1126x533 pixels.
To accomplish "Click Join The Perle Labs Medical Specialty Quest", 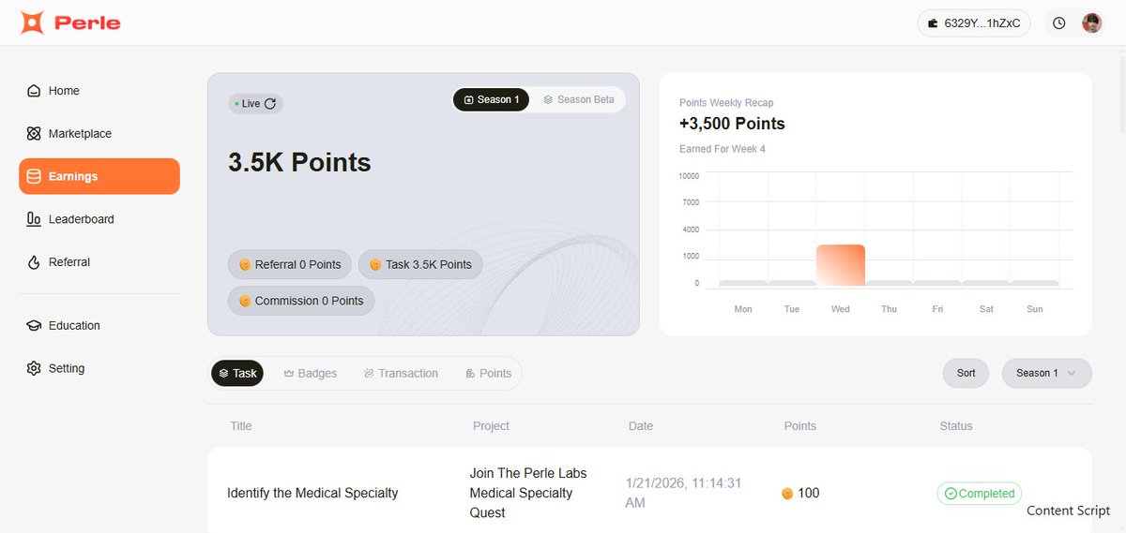I will click(528, 494).
